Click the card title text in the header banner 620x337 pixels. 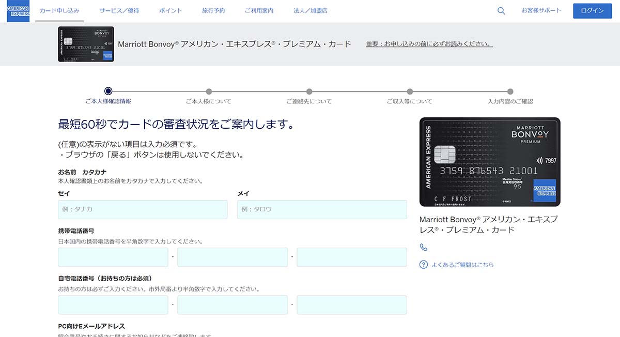[x=235, y=44]
